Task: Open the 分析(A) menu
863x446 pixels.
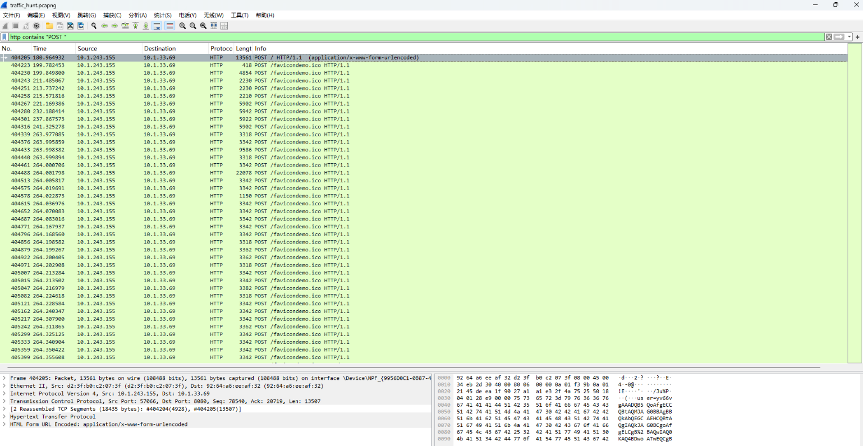Action: pos(137,15)
